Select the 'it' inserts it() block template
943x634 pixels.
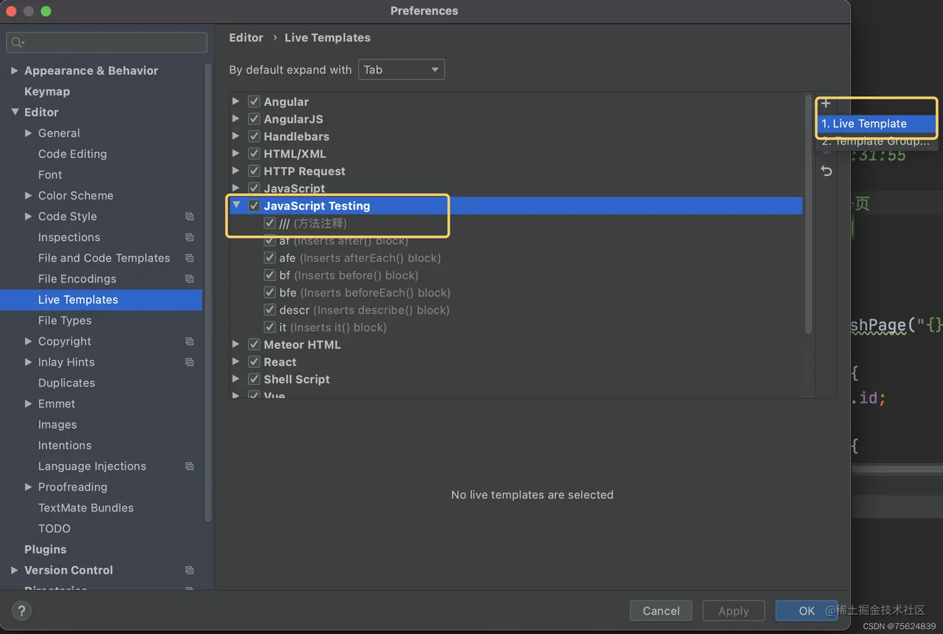click(x=333, y=327)
